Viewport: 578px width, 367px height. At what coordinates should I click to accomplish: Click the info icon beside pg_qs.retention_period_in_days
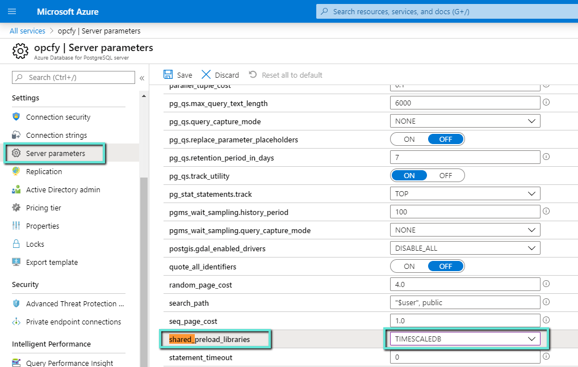point(546,157)
